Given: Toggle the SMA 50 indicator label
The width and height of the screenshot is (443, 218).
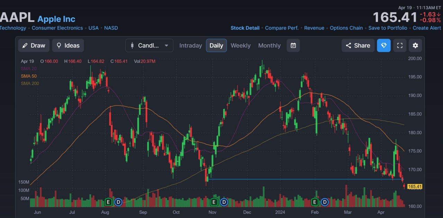Looking at the screenshot, I should 29,76.
